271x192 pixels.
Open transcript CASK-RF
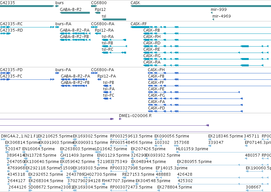point(139,24)
